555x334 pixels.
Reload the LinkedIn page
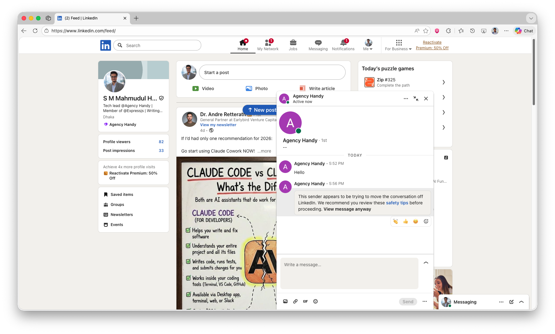pos(35,31)
